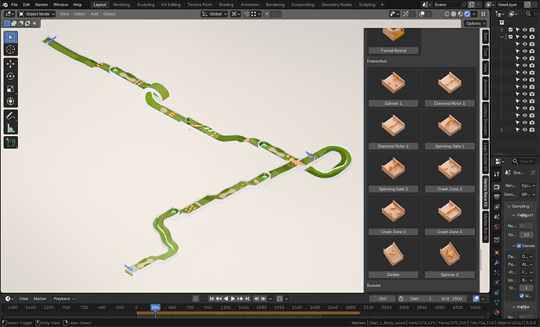Open the Render Engine Cycles dropdown

[x=527, y=185]
